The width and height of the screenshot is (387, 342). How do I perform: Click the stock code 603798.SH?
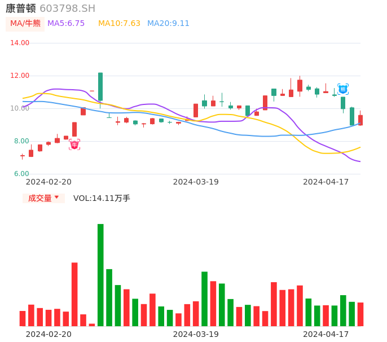coord(67,8)
